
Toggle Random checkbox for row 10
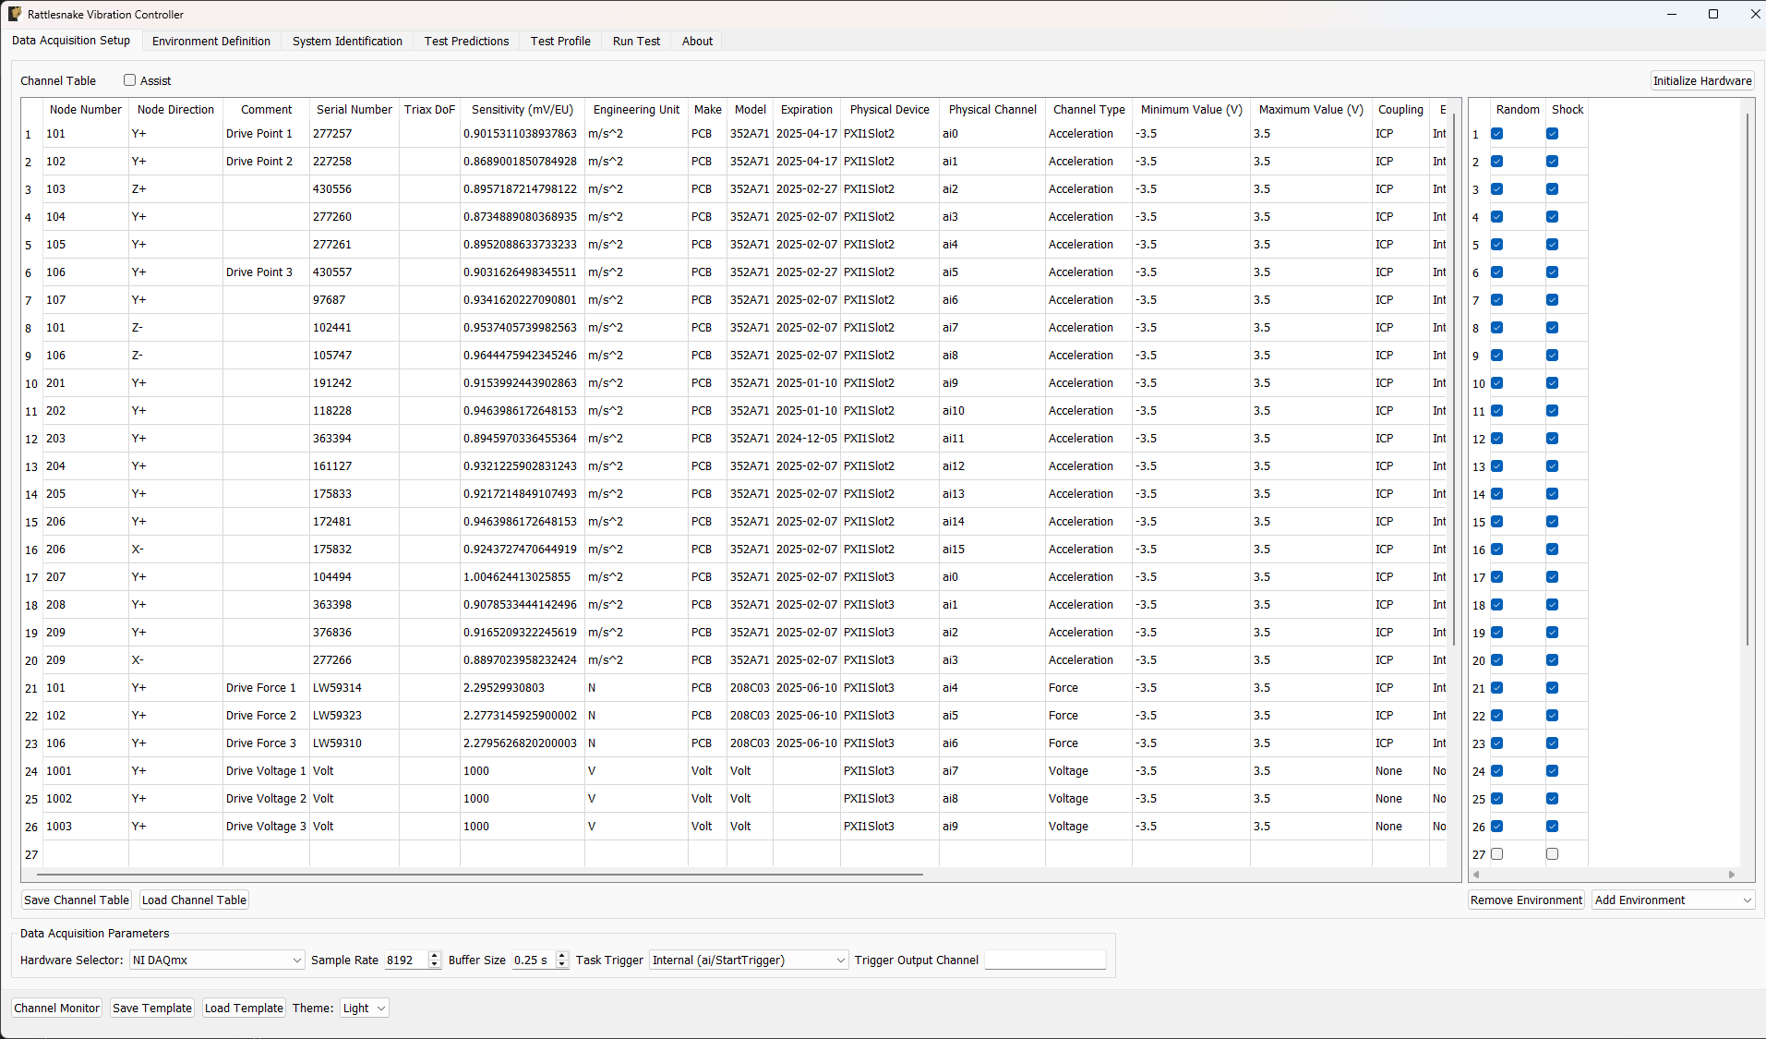1497,383
